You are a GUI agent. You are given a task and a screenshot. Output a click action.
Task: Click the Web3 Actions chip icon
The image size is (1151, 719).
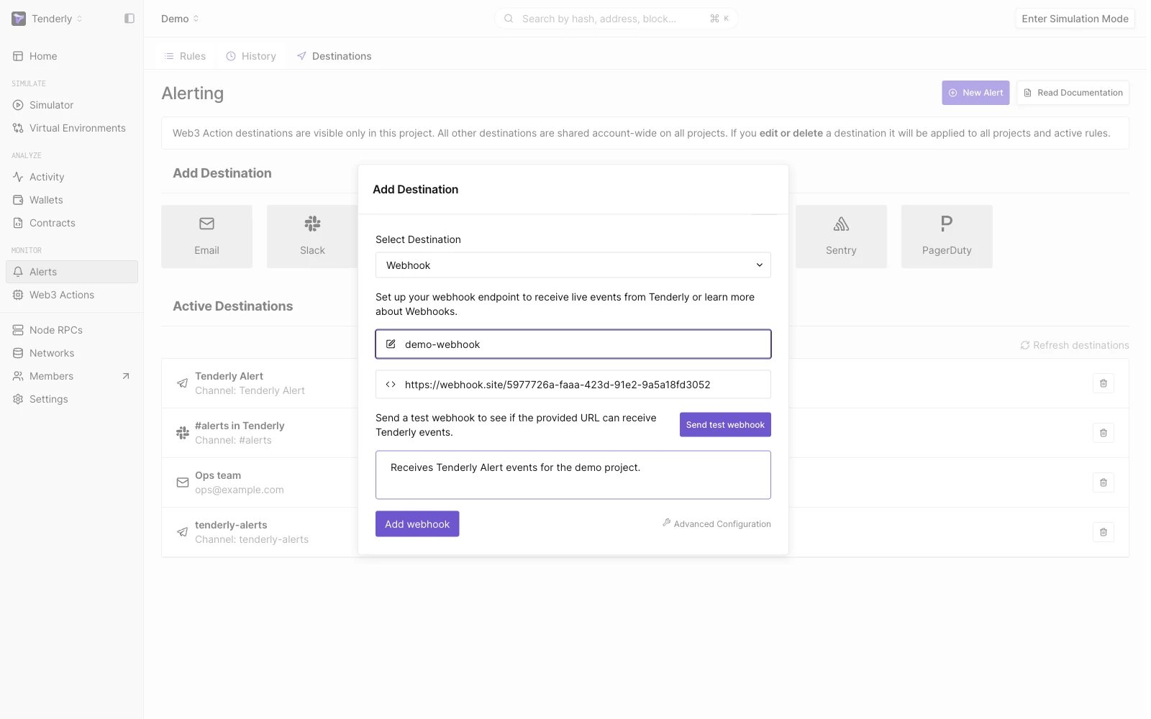18,295
